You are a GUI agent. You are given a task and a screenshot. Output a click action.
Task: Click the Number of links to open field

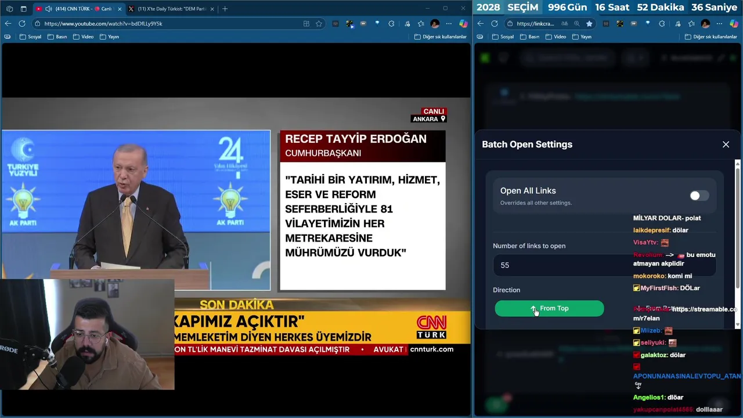604,265
